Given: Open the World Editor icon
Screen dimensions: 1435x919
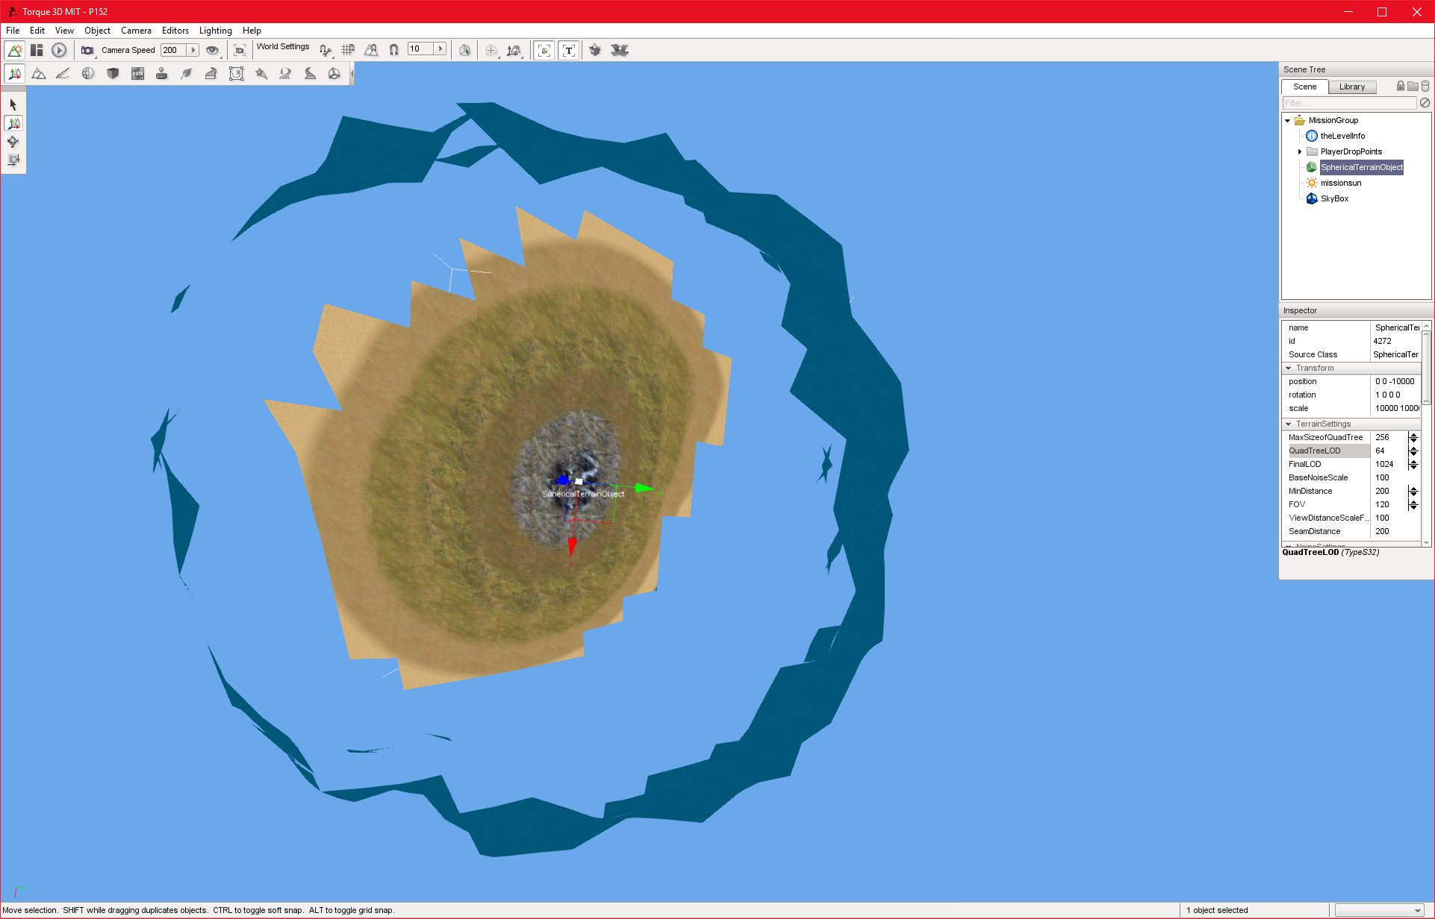Looking at the screenshot, I should point(14,50).
